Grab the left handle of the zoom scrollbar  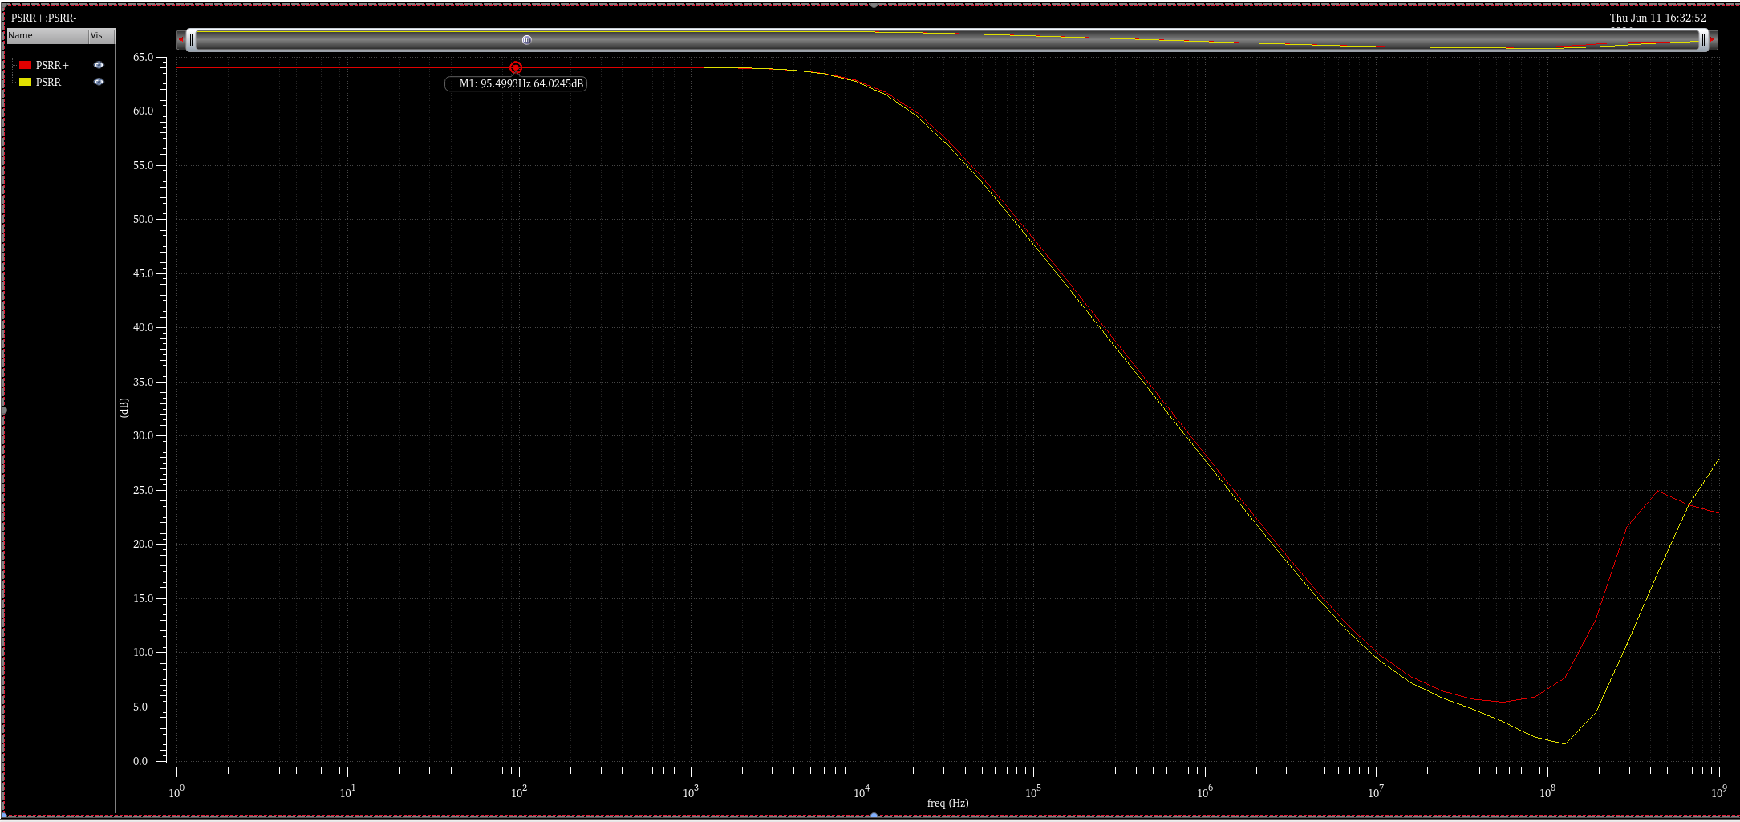point(191,39)
